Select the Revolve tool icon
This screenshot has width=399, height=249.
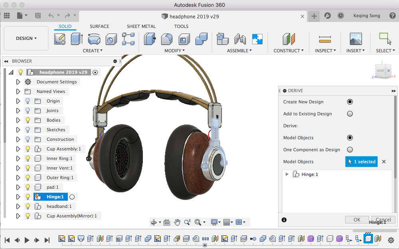(94, 39)
